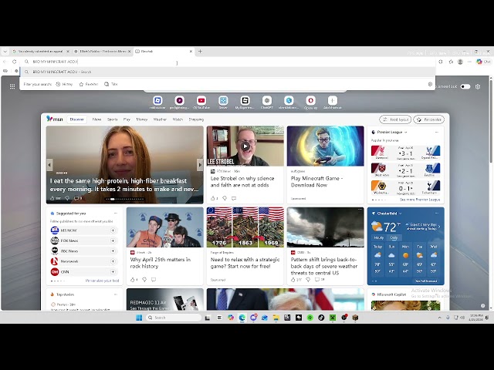
Task: Click the Feed layout button
Action: click(395, 119)
